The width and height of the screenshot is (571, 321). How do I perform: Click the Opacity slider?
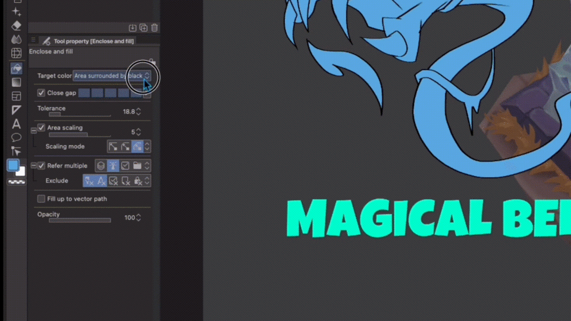point(80,220)
